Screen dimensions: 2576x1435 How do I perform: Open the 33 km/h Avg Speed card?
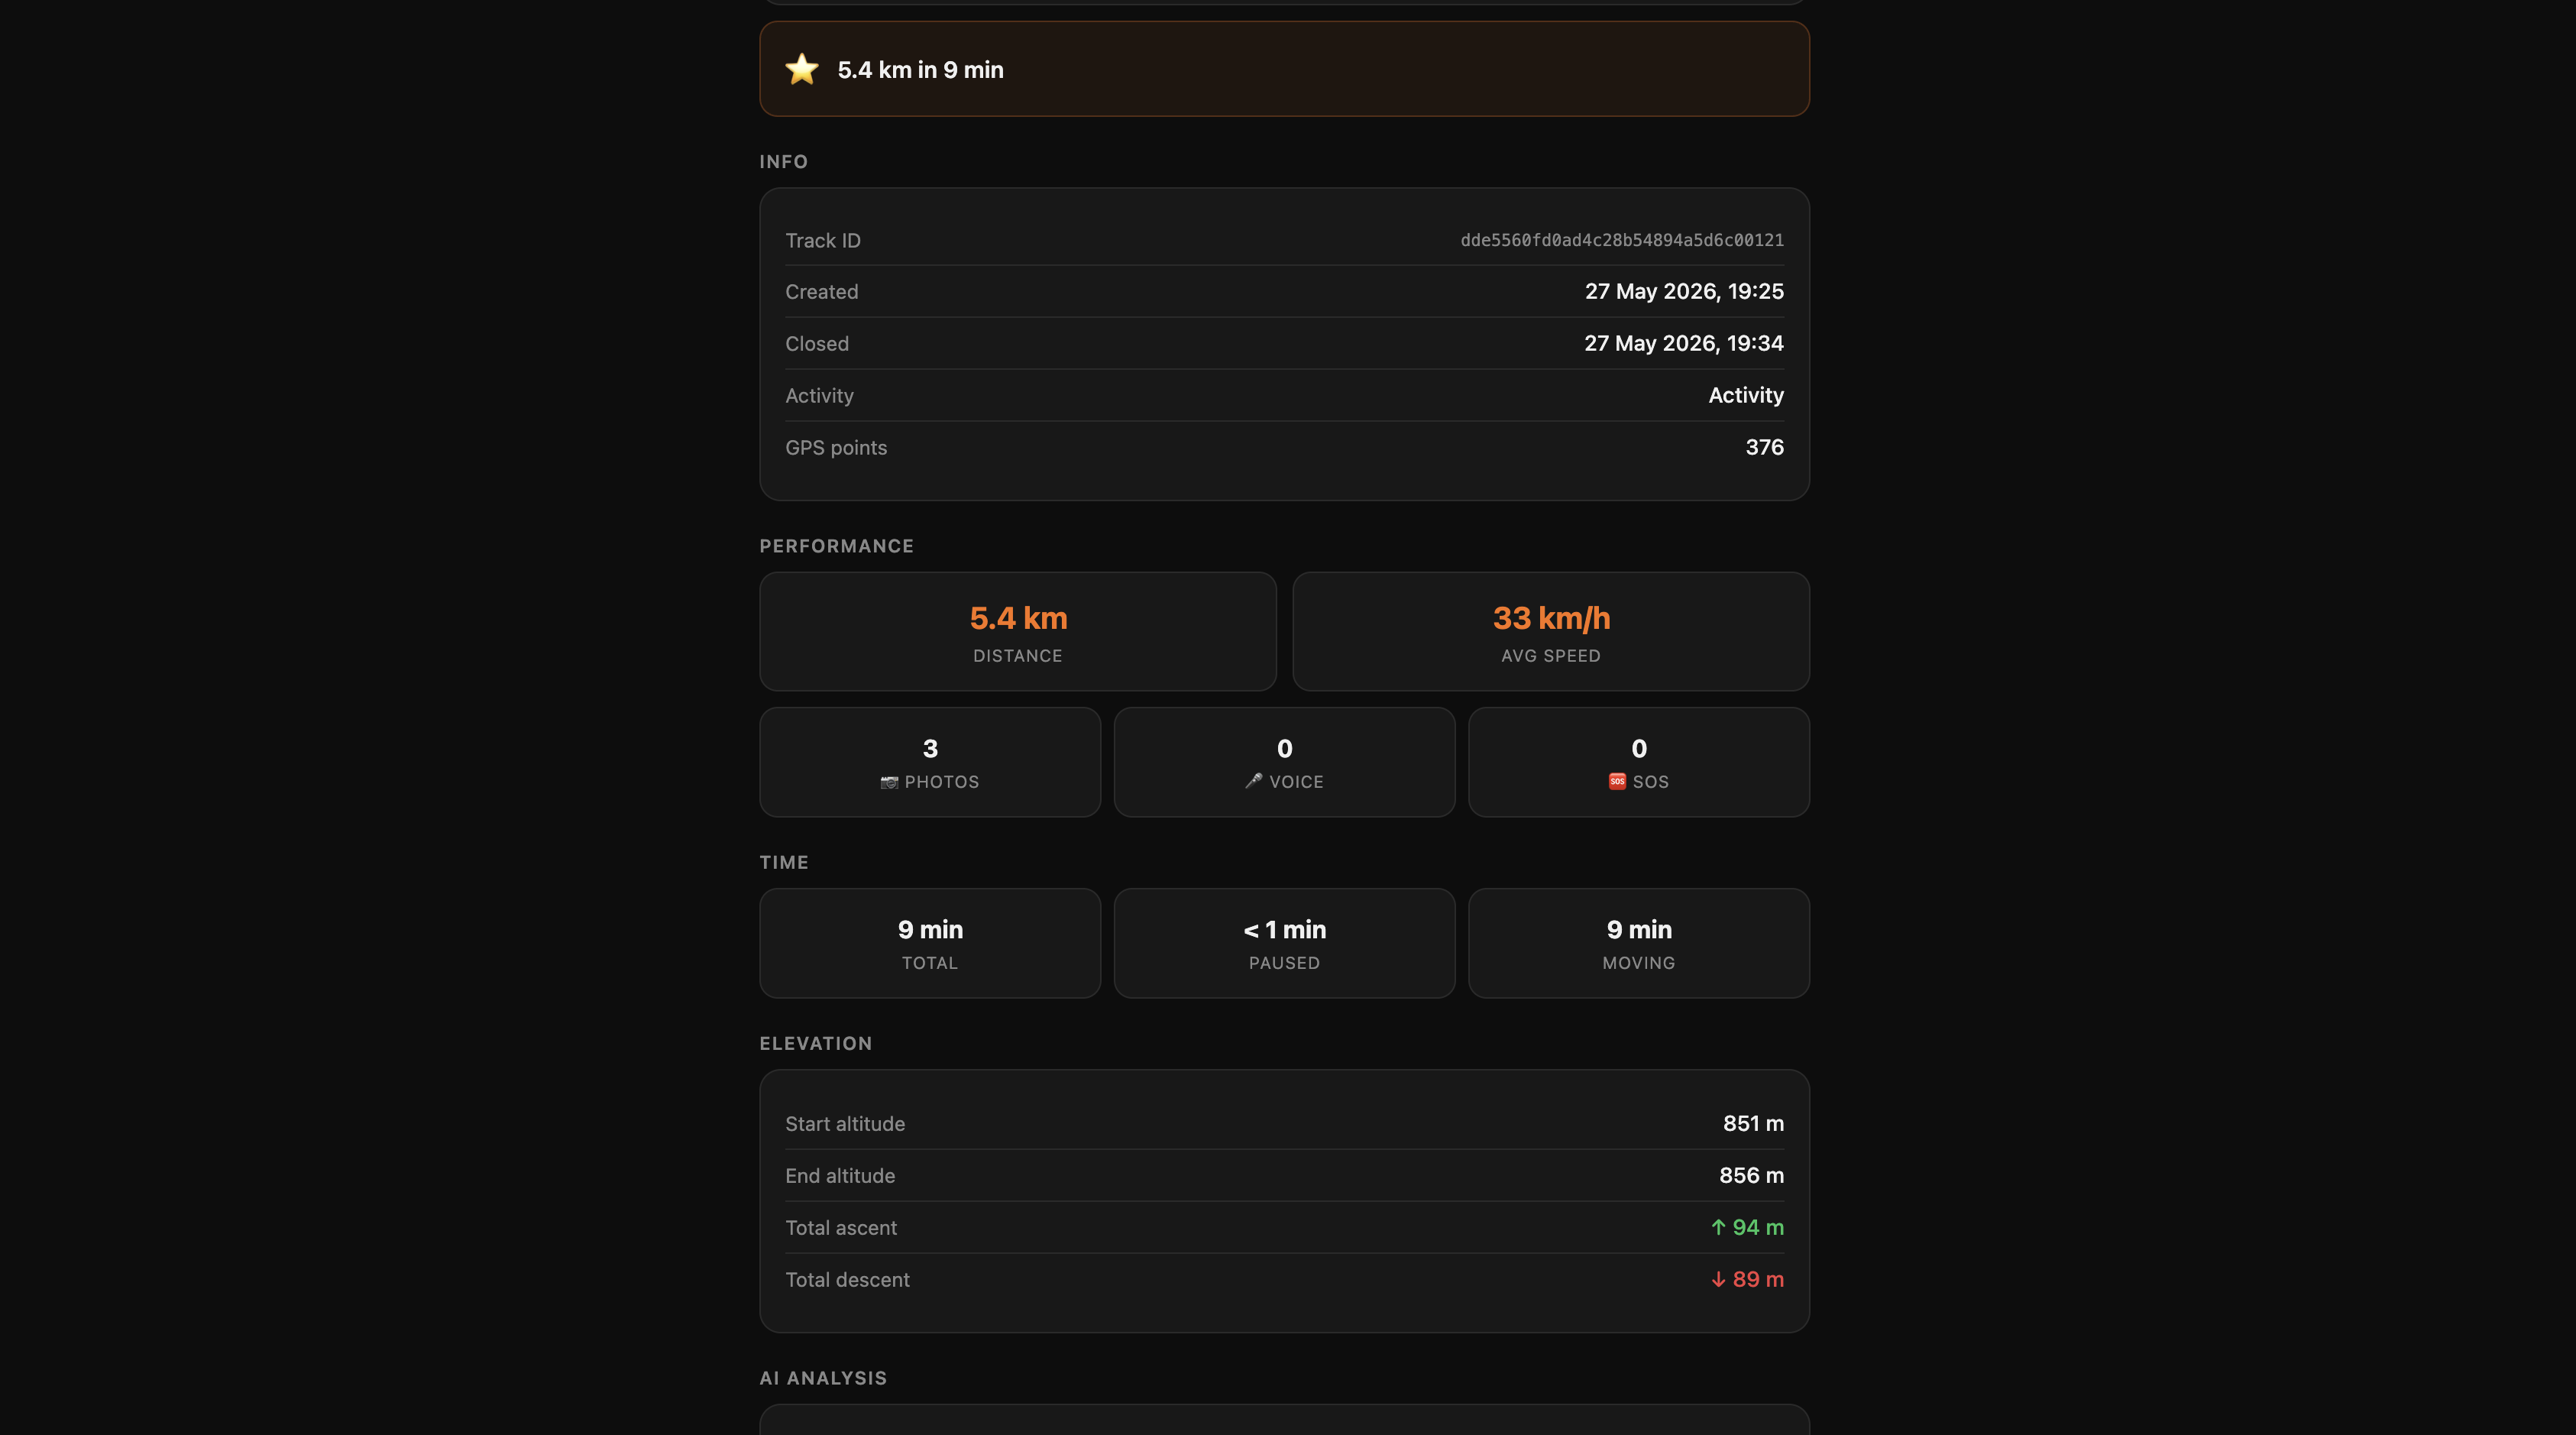(1551, 631)
